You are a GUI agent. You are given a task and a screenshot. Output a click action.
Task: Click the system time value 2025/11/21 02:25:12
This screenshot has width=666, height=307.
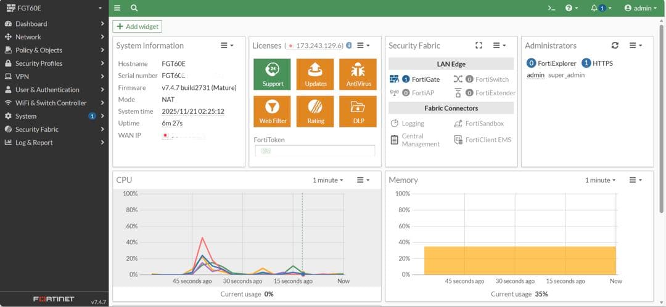pyautogui.click(x=193, y=111)
